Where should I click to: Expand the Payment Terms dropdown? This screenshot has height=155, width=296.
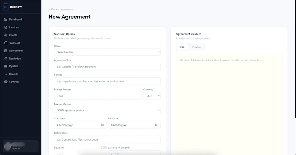[107, 110]
